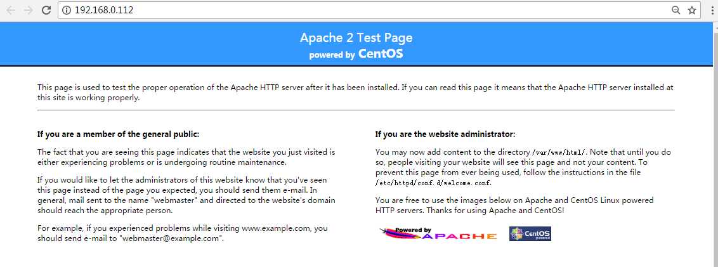Click the /etc/httpd/conf.d/welcome.conf file path
This screenshot has width=718, height=267.
[434, 183]
